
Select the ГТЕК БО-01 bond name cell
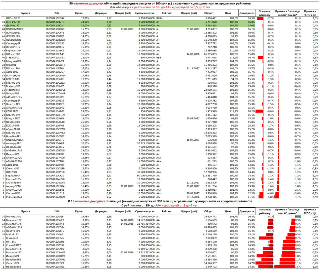click(13, 58)
